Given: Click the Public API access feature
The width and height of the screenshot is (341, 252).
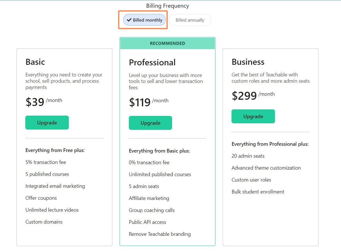Looking at the screenshot, I should pyautogui.click(x=147, y=222).
